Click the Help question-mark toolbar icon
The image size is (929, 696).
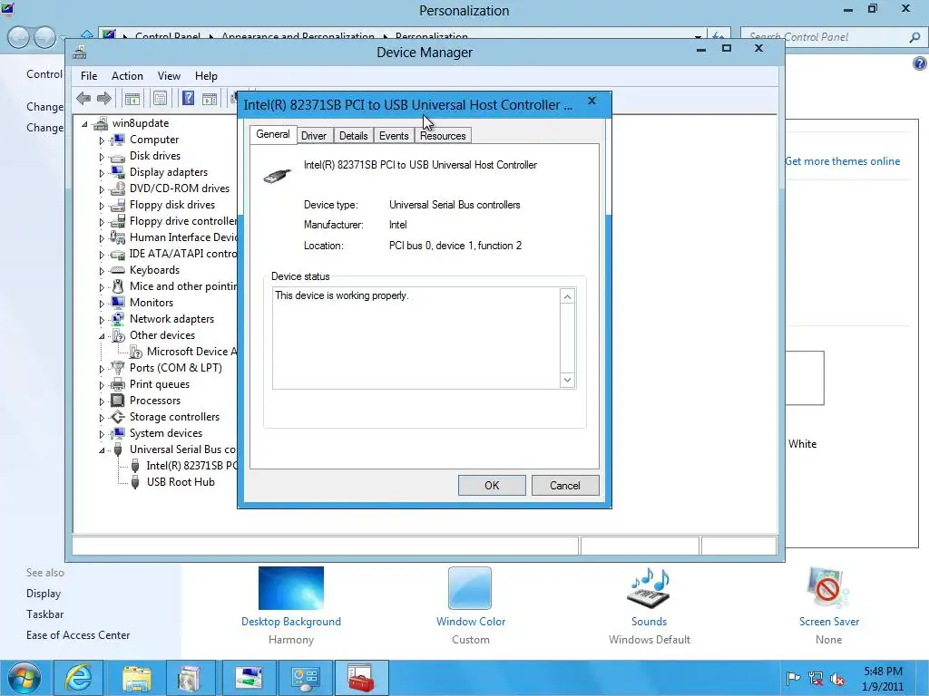tap(188, 98)
